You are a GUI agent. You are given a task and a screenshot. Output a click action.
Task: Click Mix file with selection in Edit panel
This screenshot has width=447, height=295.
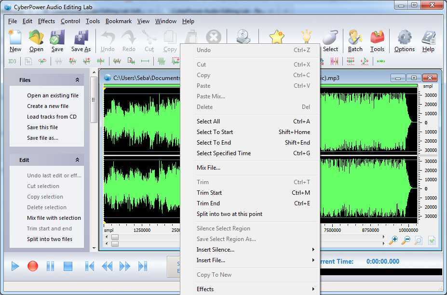click(54, 218)
